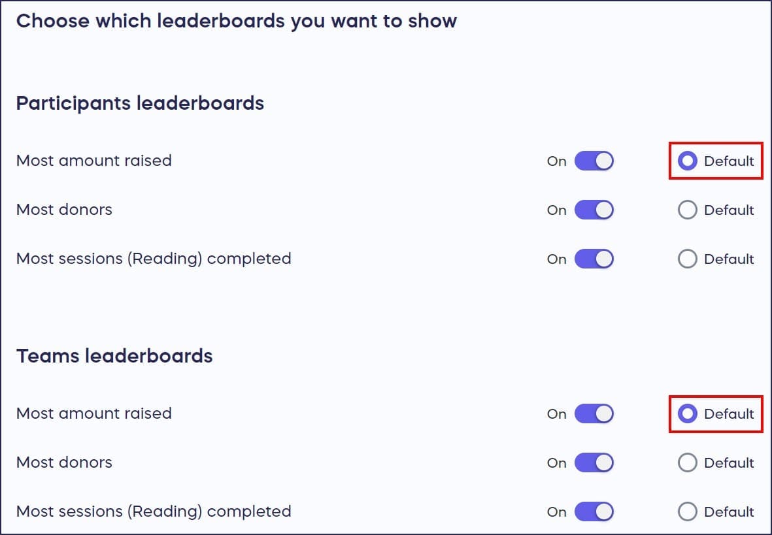Disable Participants 'Most sessions (Reading) completed' switch
Image resolution: width=772 pixels, height=535 pixels.
tap(594, 259)
